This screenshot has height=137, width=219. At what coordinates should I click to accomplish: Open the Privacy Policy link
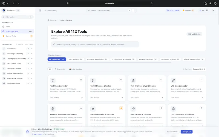click(37, 134)
